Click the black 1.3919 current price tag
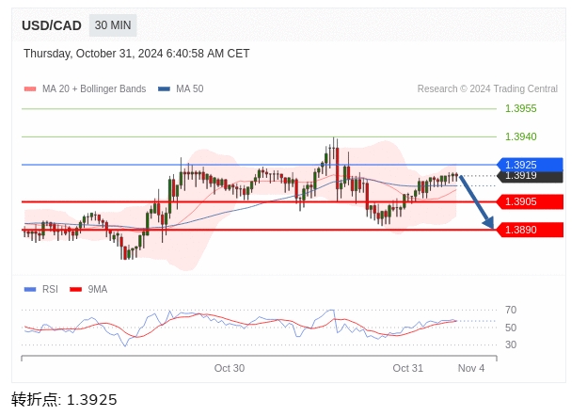The width and height of the screenshot is (587, 416). tap(530, 177)
